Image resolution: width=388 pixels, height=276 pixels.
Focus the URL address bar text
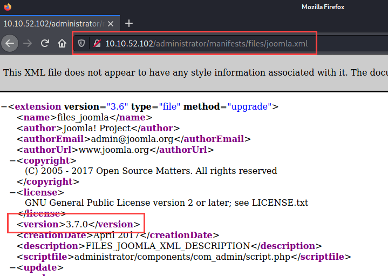[x=206, y=44]
